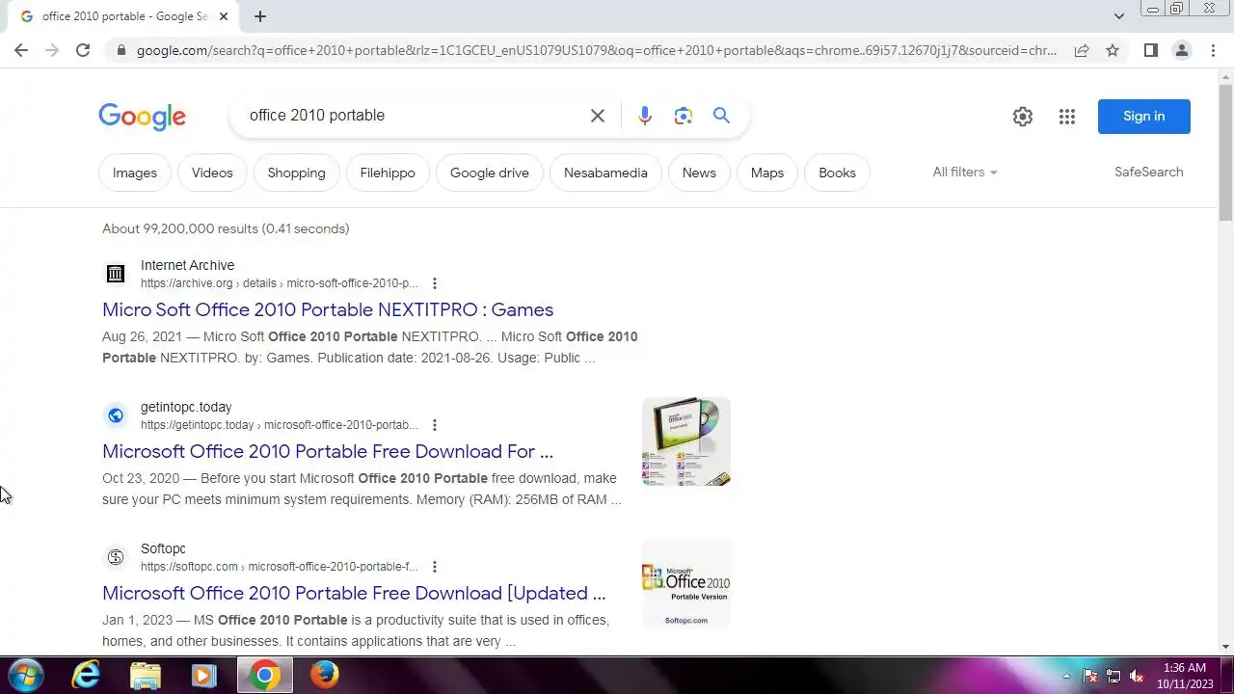
Task: Open more options for getintopc.today result
Action: click(435, 425)
